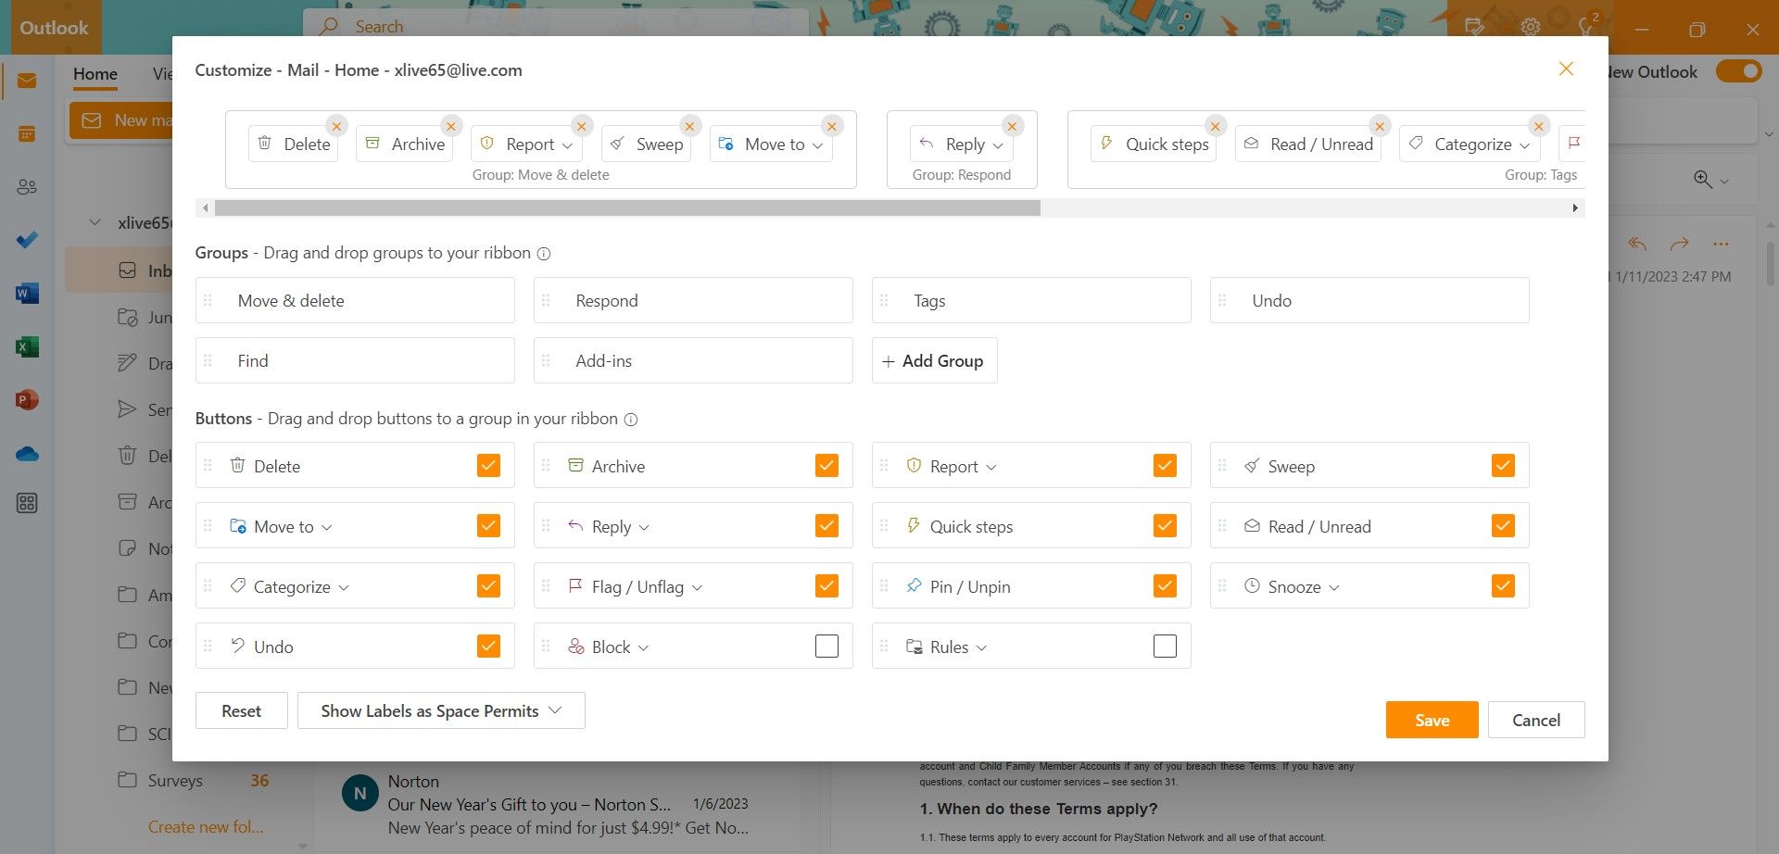Enable the Block button checkbox
Image resolution: width=1779 pixels, height=854 pixels.
tap(826, 646)
